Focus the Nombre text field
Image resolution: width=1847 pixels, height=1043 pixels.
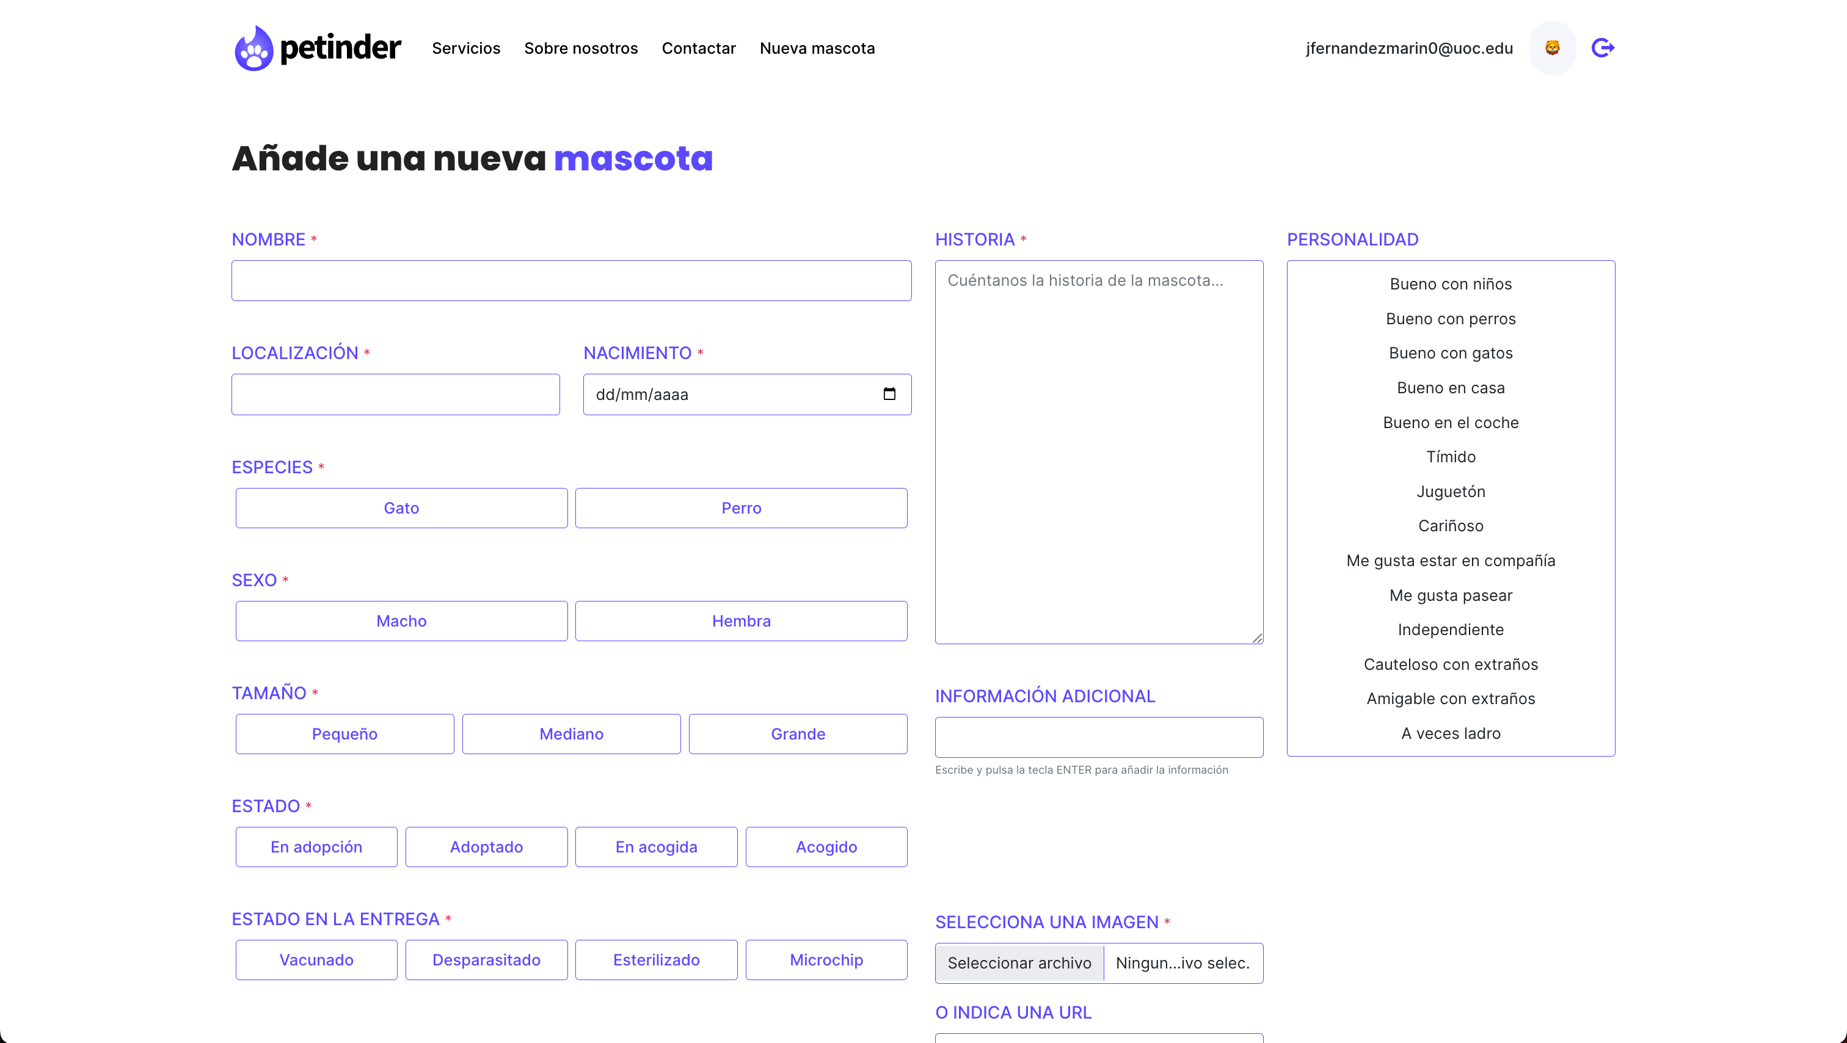(570, 280)
